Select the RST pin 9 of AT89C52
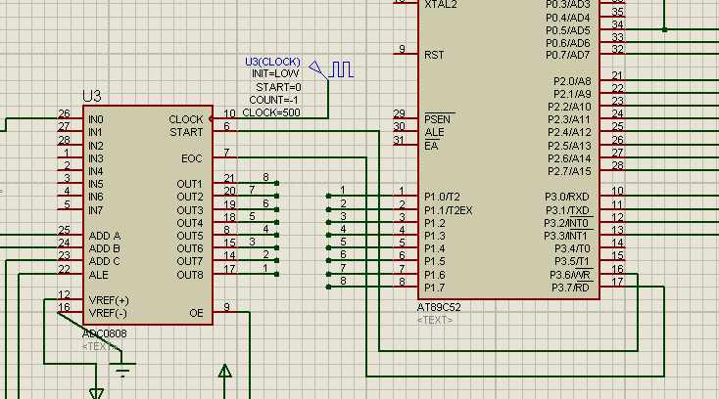Image resolution: width=719 pixels, height=399 pixels. pos(406,53)
